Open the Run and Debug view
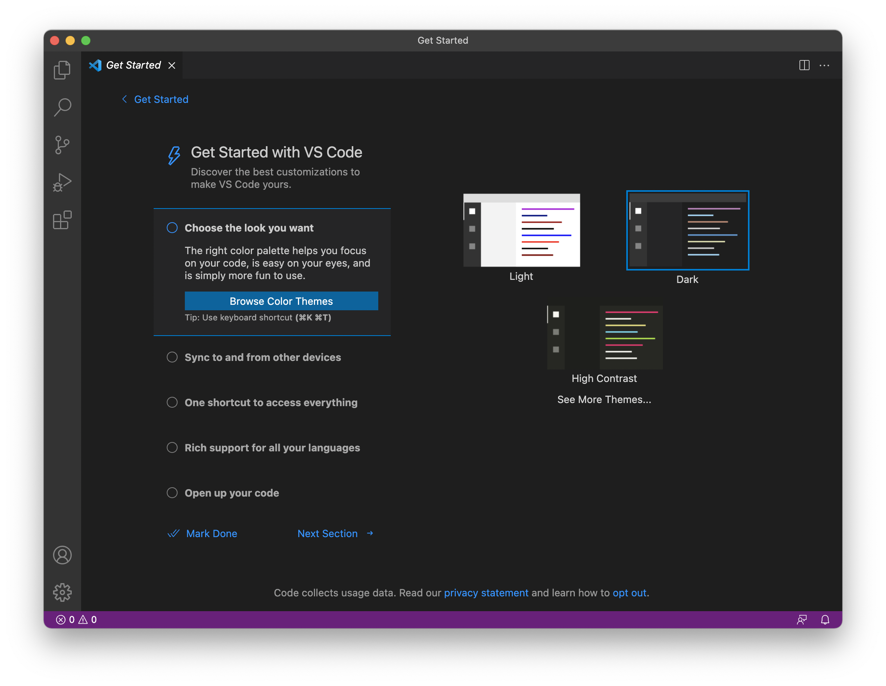The image size is (886, 686). (x=62, y=182)
